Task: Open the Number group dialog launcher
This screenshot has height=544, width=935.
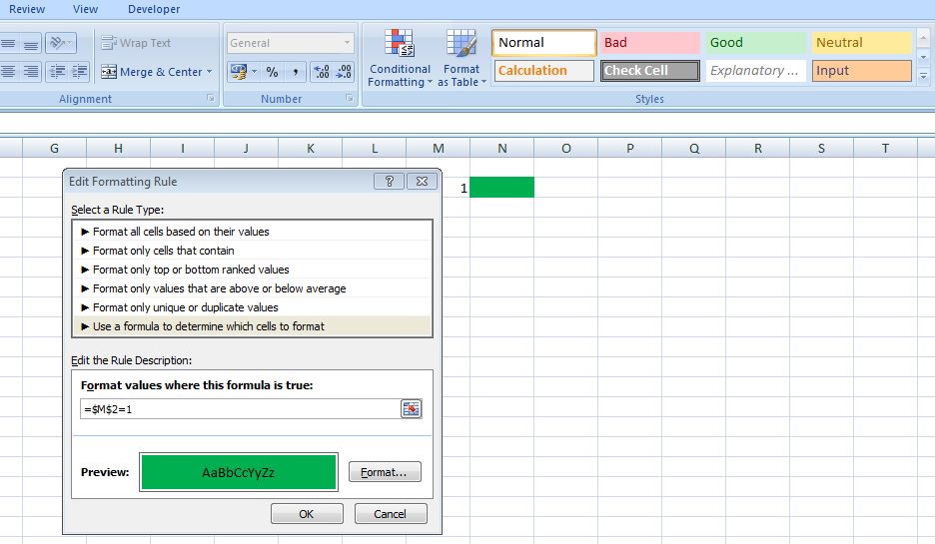Action: (x=349, y=99)
